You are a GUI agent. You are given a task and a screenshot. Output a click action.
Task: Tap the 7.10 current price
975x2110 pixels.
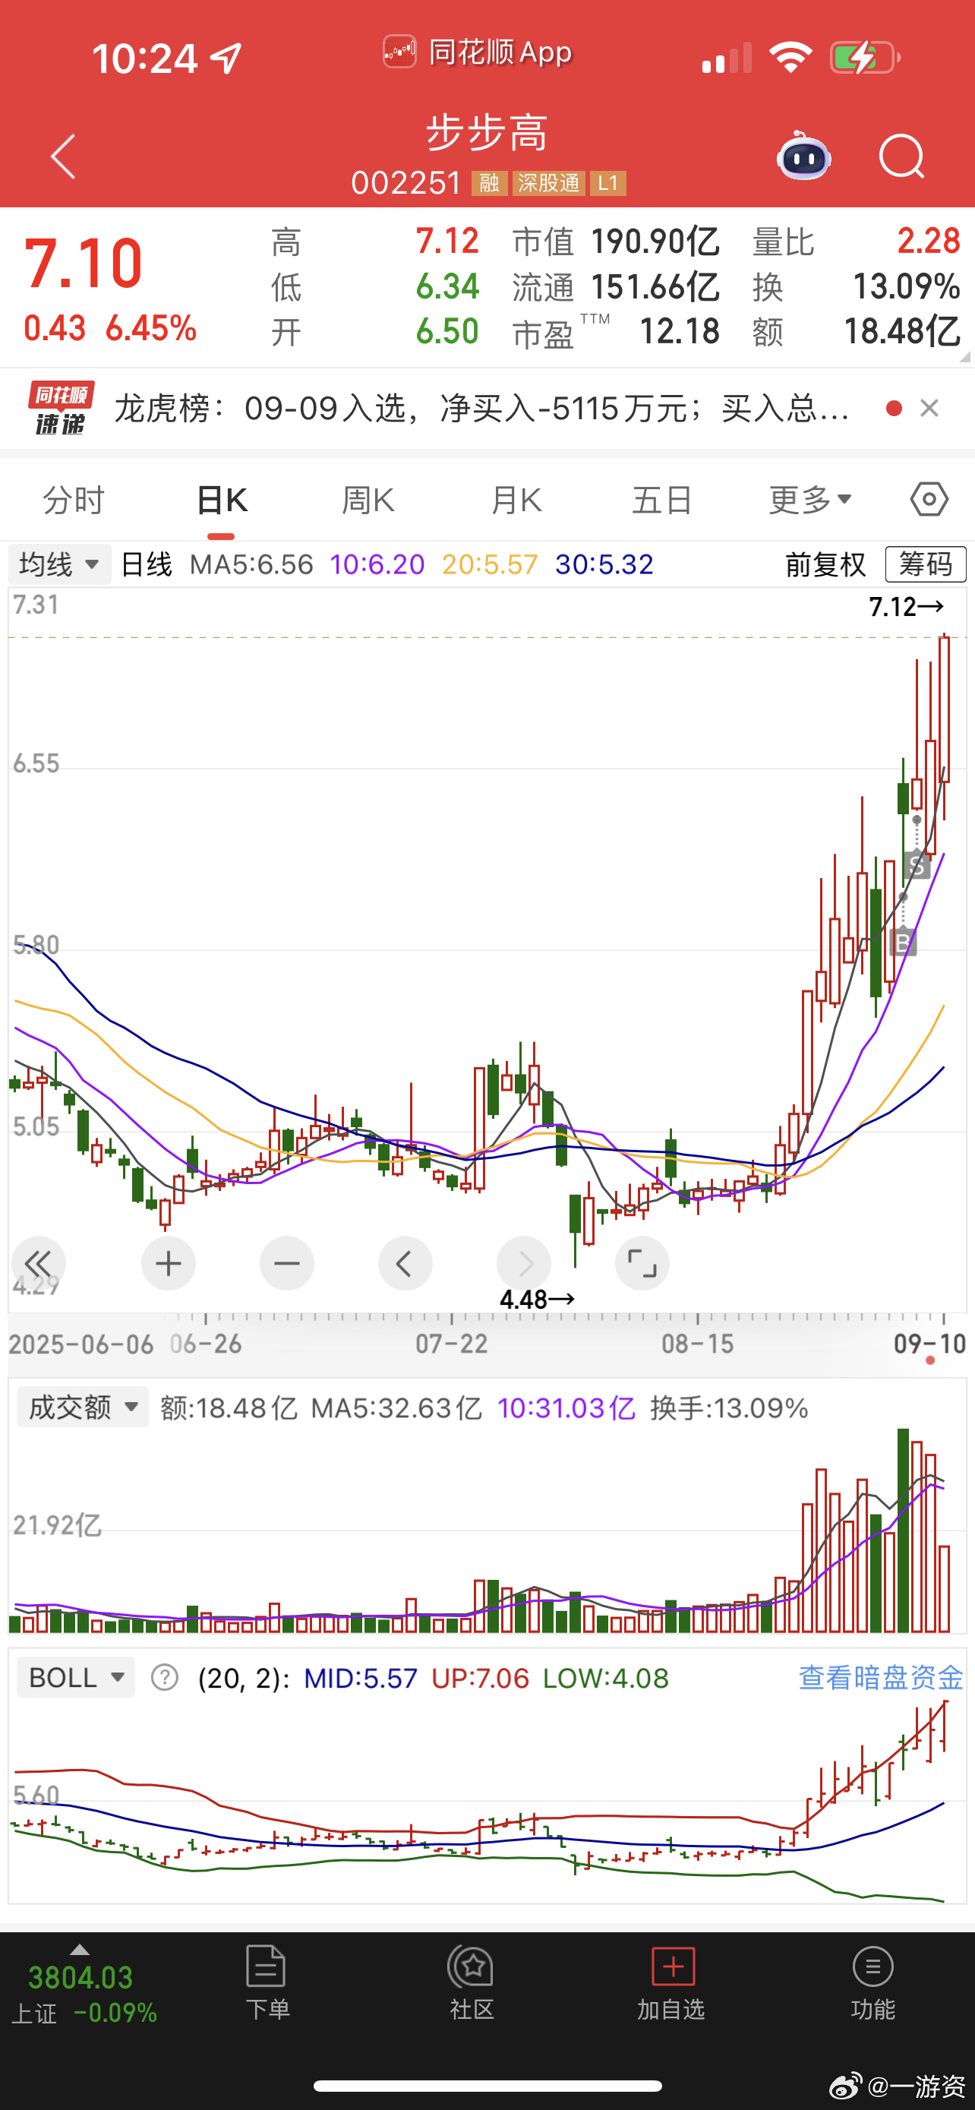click(84, 263)
